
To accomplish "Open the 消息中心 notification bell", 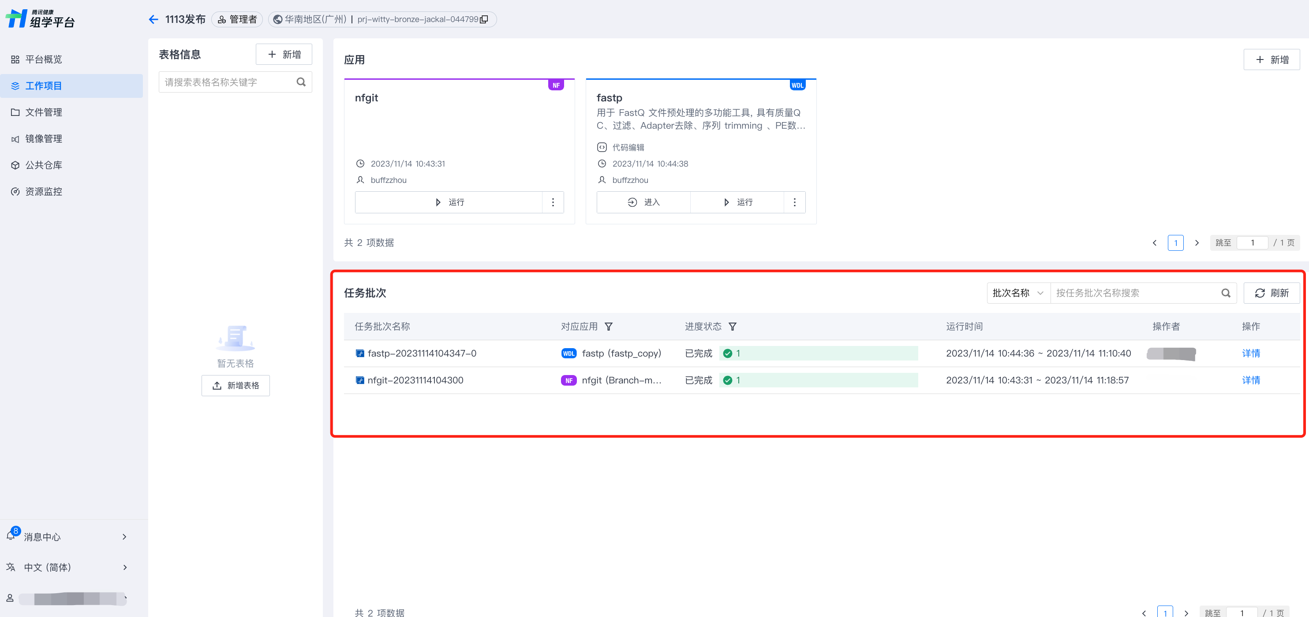I will pyautogui.click(x=11, y=536).
